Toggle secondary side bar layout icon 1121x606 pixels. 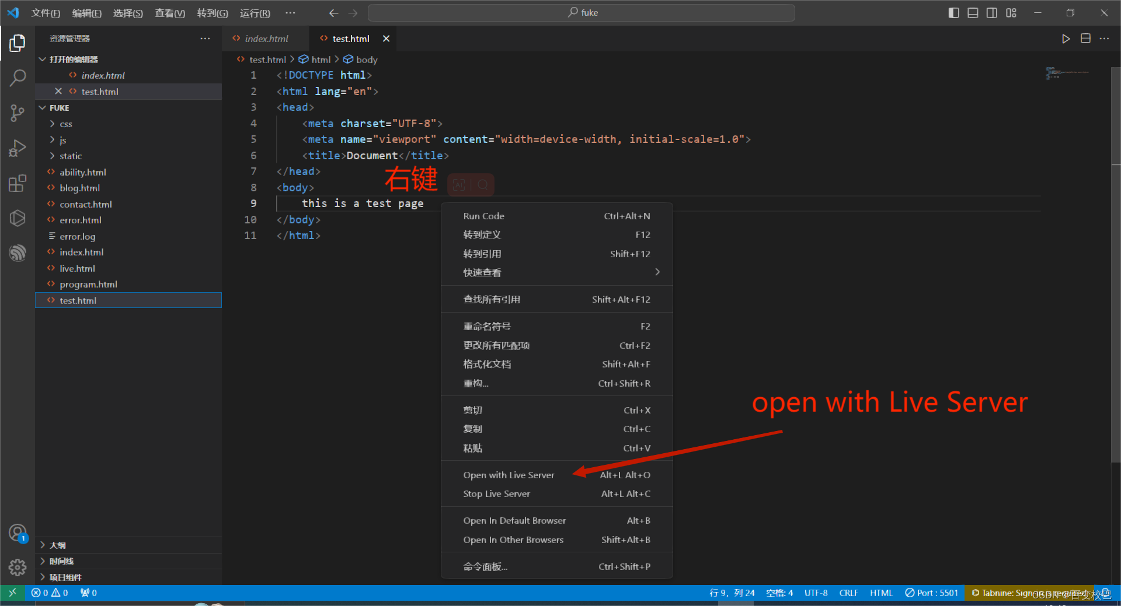(x=992, y=13)
